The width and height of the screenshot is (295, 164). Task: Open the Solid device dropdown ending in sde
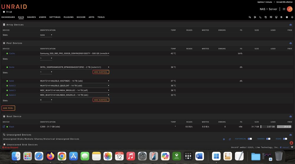pos(75,81)
